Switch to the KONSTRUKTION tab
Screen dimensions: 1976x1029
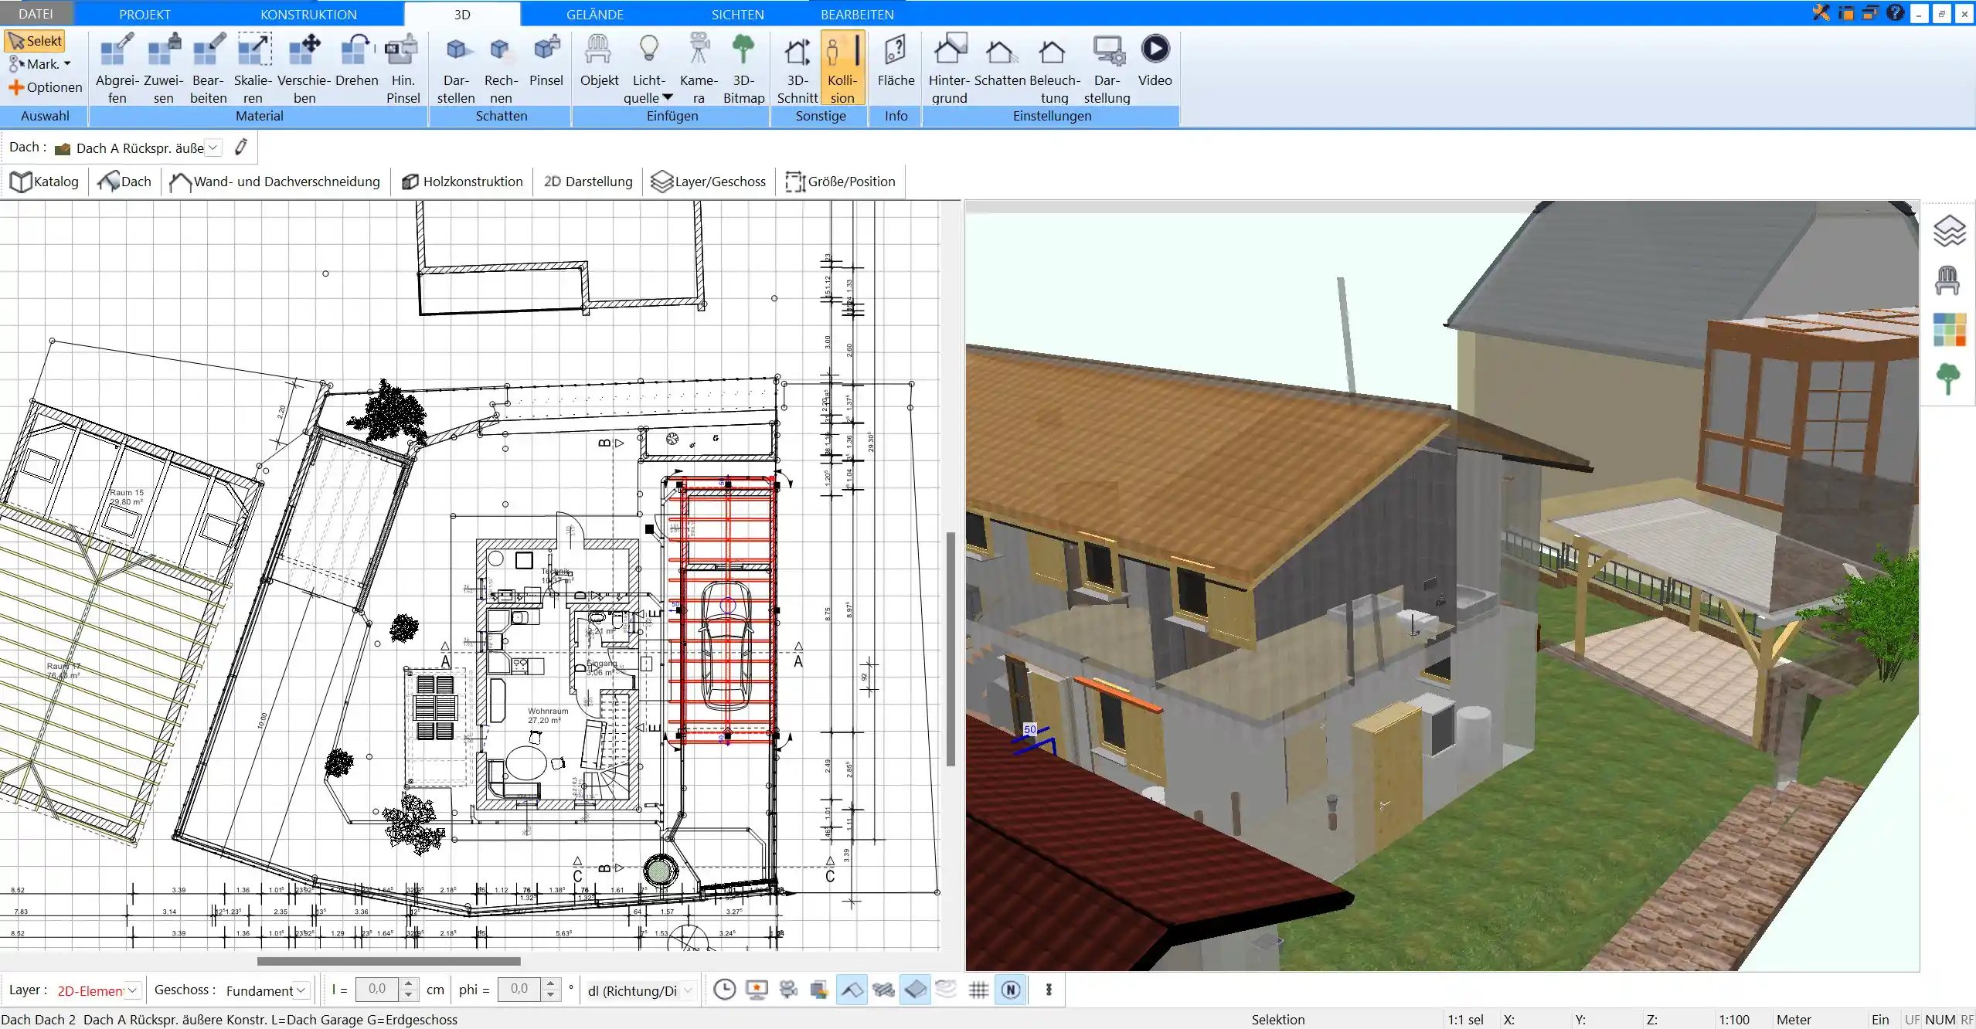click(x=308, y=14)
